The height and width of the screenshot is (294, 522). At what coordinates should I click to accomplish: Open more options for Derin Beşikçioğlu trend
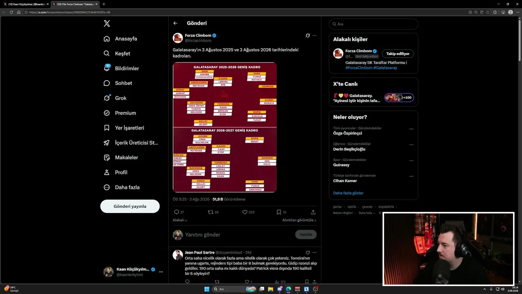tap(411, 145)
